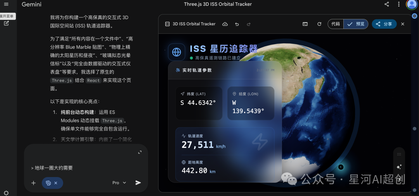Open the Pro model dropdown
Image resolution: width=419 pixels, height=196 pixels.
pyautogui.click(x=119, y=183)
